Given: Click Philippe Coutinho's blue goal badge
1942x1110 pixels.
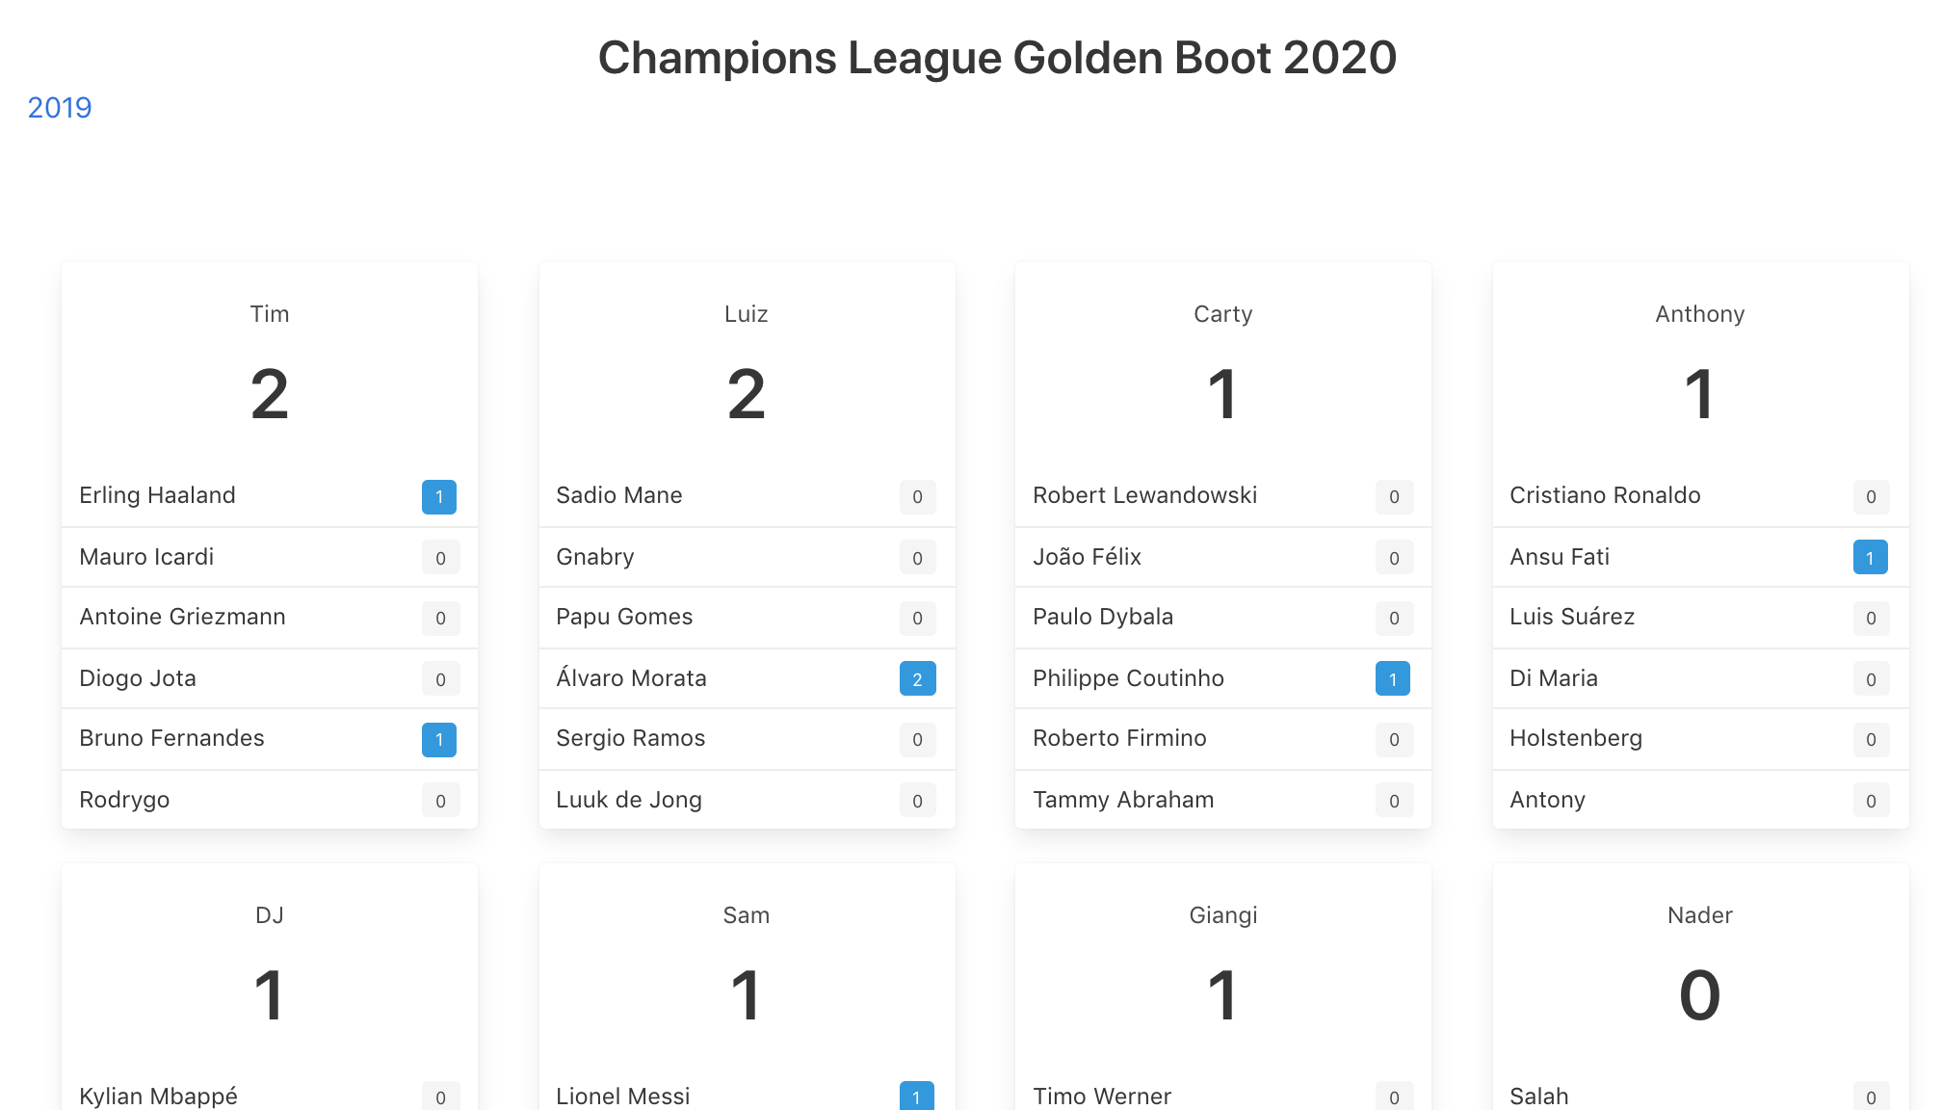Looking at the screenshot, I should click(1394, 678).
